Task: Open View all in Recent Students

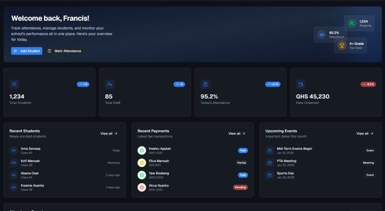Action: (x=109, y=133)
